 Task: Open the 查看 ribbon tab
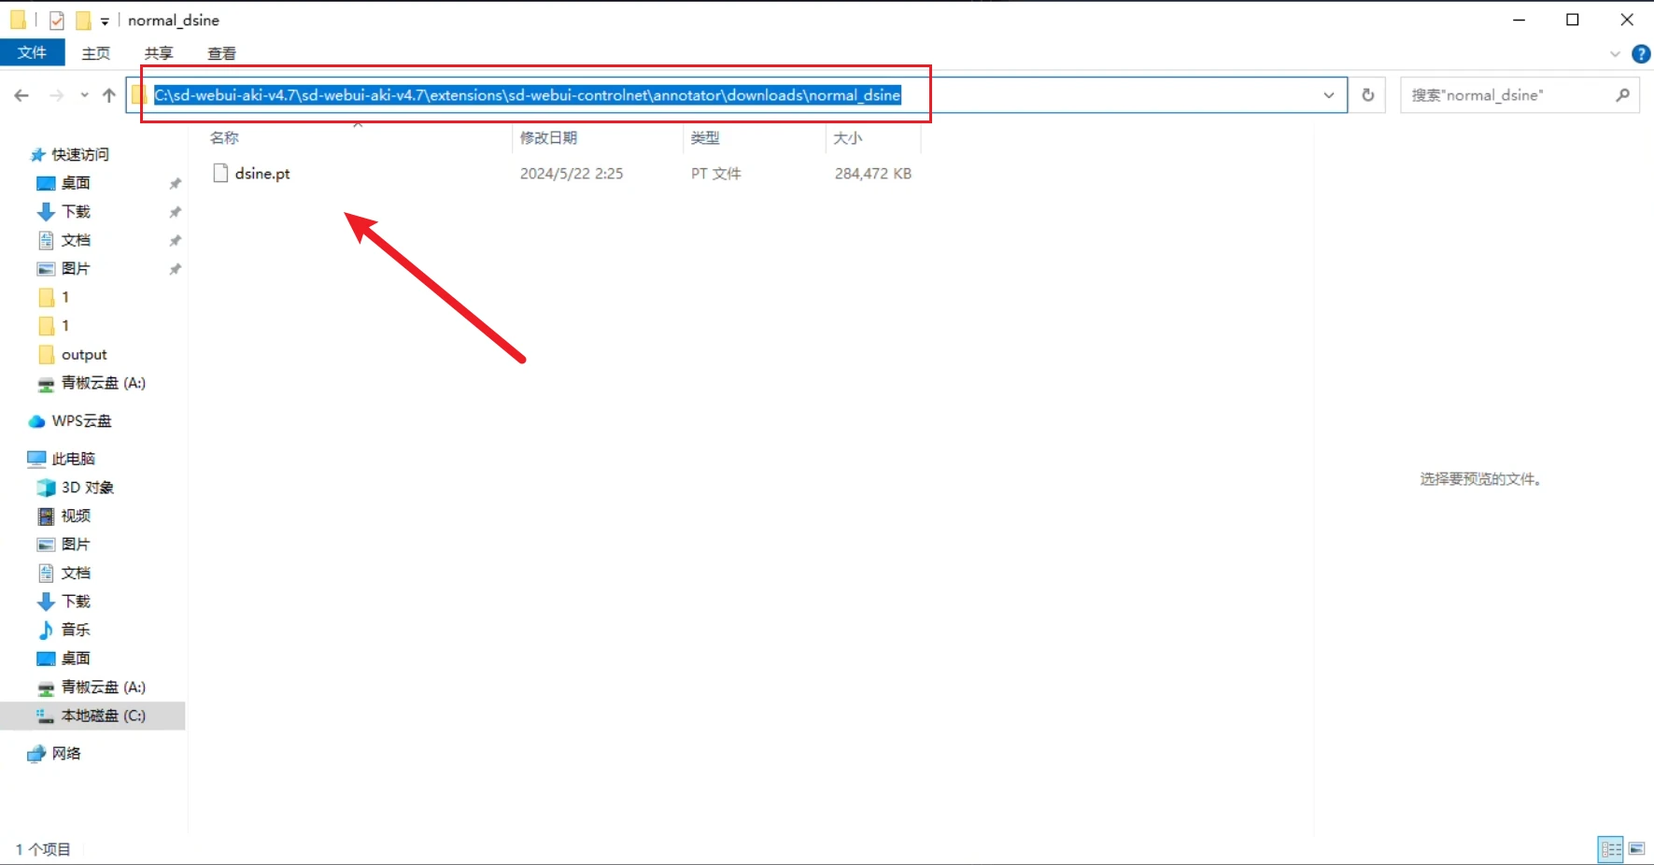[x=222, y=53]
